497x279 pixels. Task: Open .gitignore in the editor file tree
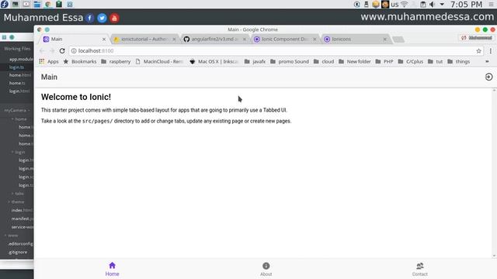(x=18, y=252)
